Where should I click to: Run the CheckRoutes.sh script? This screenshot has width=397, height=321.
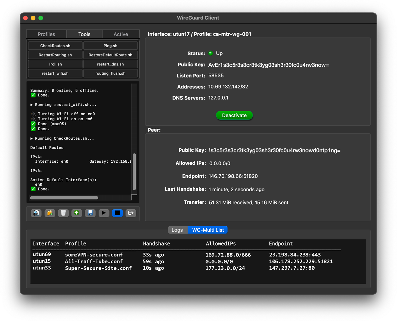click(x=55, y=46)
